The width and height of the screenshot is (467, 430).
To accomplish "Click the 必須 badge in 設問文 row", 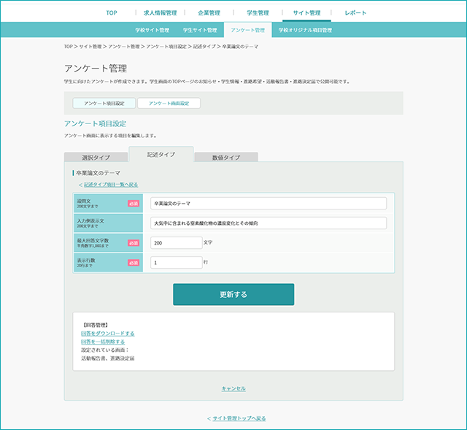I will click(134, 204).
